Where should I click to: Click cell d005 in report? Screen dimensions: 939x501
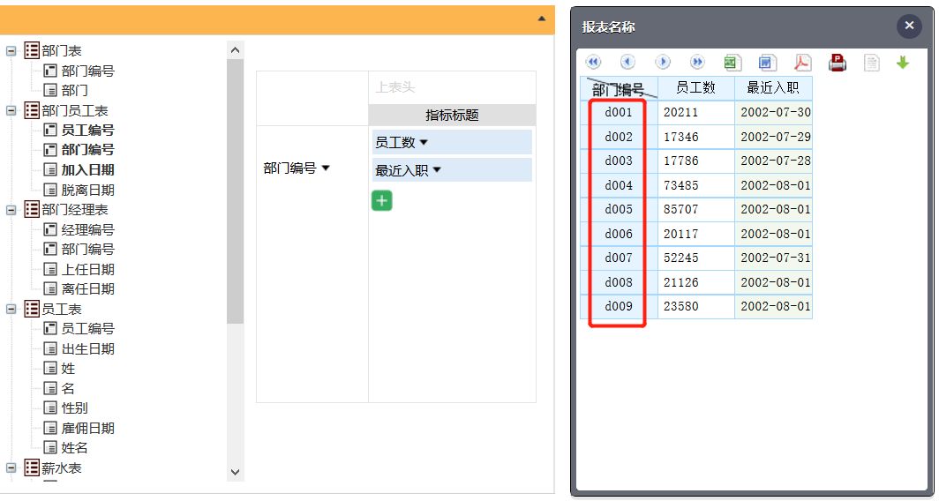click(x=619, y=210)
